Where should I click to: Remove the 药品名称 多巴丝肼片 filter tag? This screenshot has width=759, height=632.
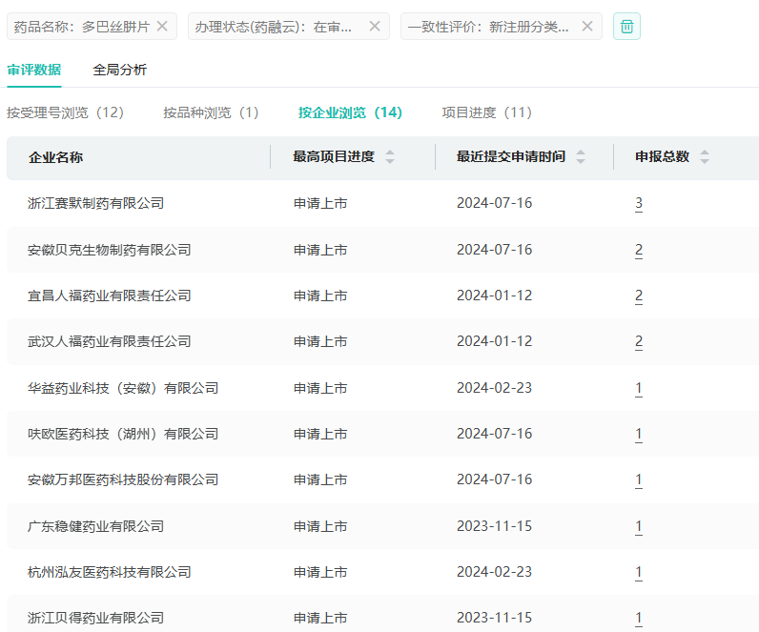tap(162, 27)
